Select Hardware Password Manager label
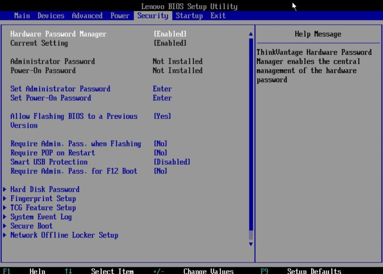This screenshot has height=274, width=383. tap(58, 34)
